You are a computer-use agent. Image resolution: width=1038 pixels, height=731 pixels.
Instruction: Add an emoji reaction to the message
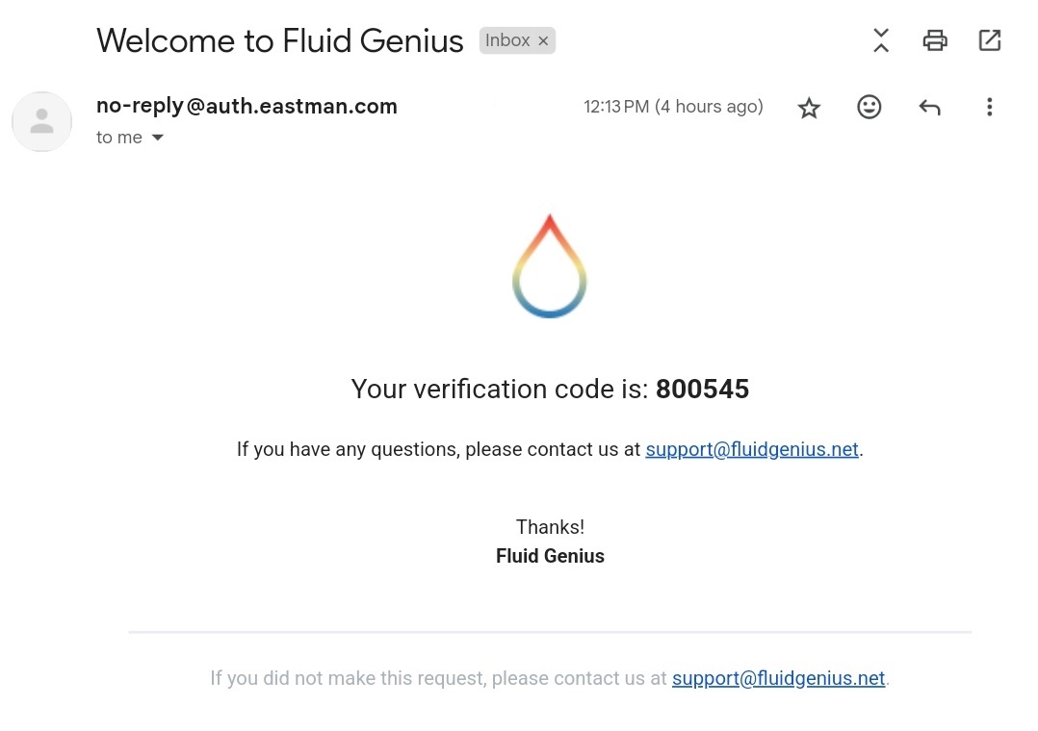point(869,107)
